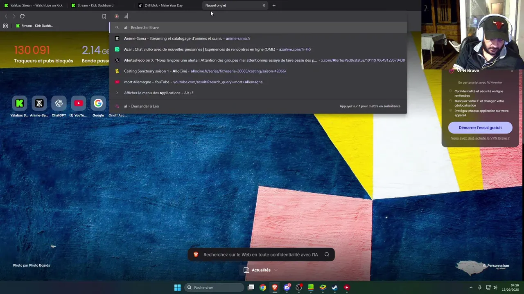
Task: Open the apps grid in bookmarks bar
Action: [5, 26]
